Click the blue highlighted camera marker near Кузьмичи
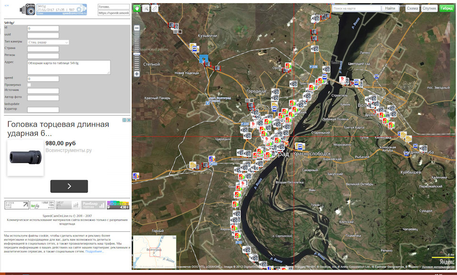457x275 pixels. 204,59
